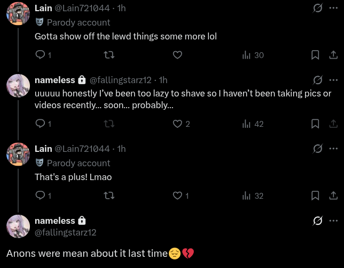344x268 pixels.
Task: Click nameless's avatar on the bottom tweet
Action: [x=18, y=226]
